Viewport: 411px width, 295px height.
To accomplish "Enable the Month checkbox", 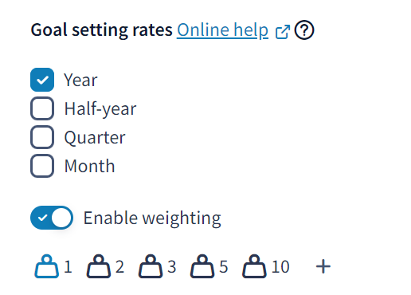I will [42, 166].
